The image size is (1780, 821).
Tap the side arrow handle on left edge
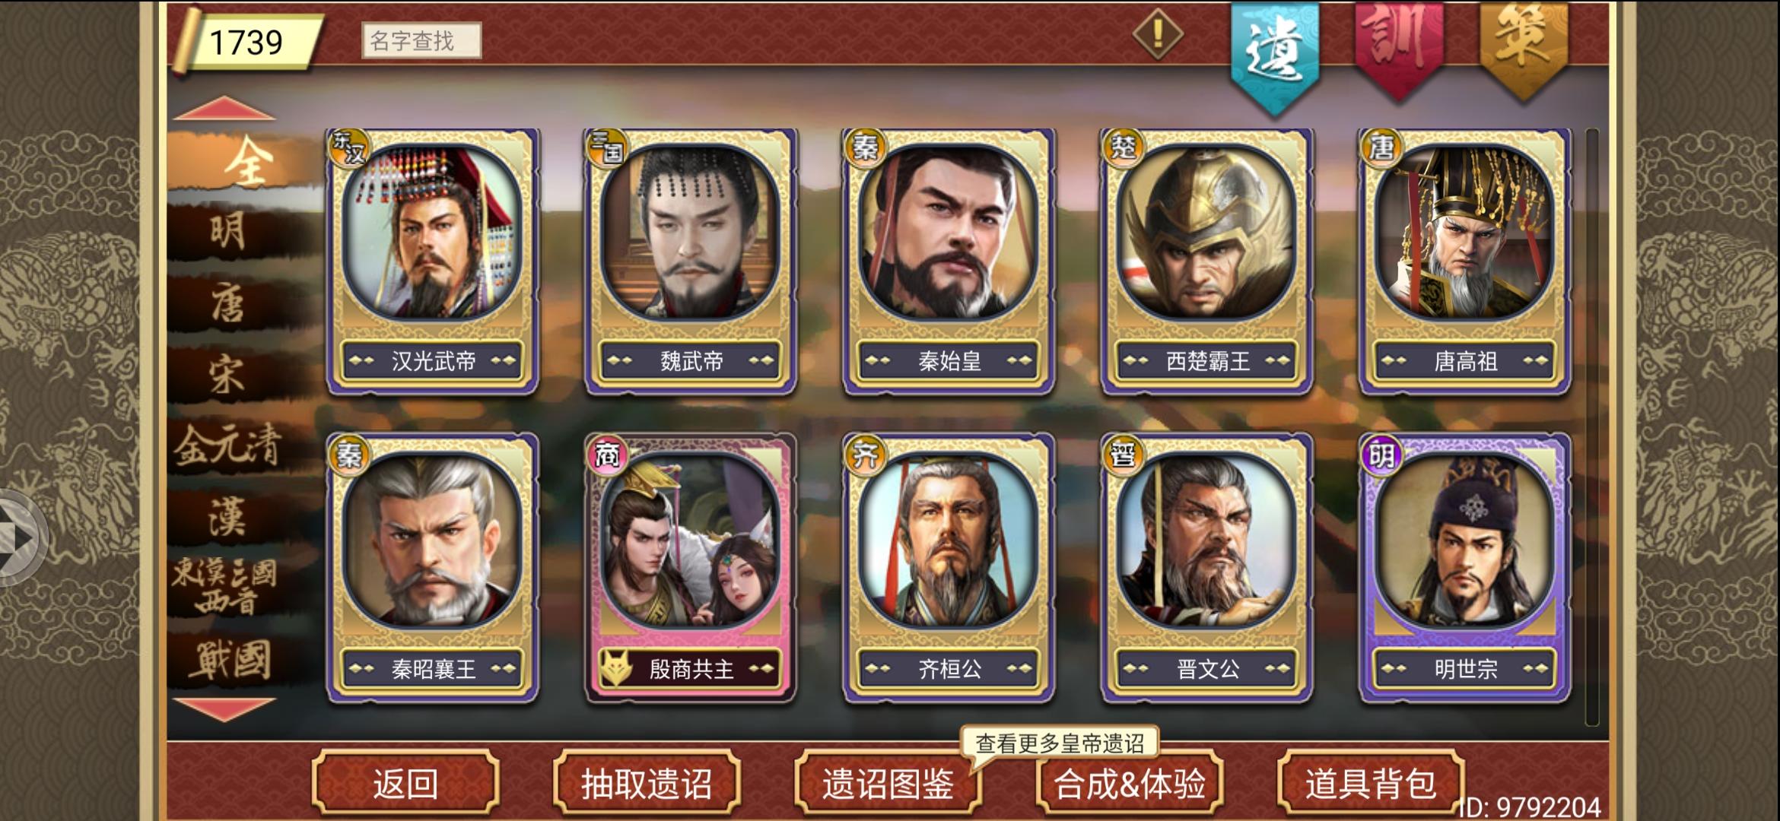click(x=21, y=538)
